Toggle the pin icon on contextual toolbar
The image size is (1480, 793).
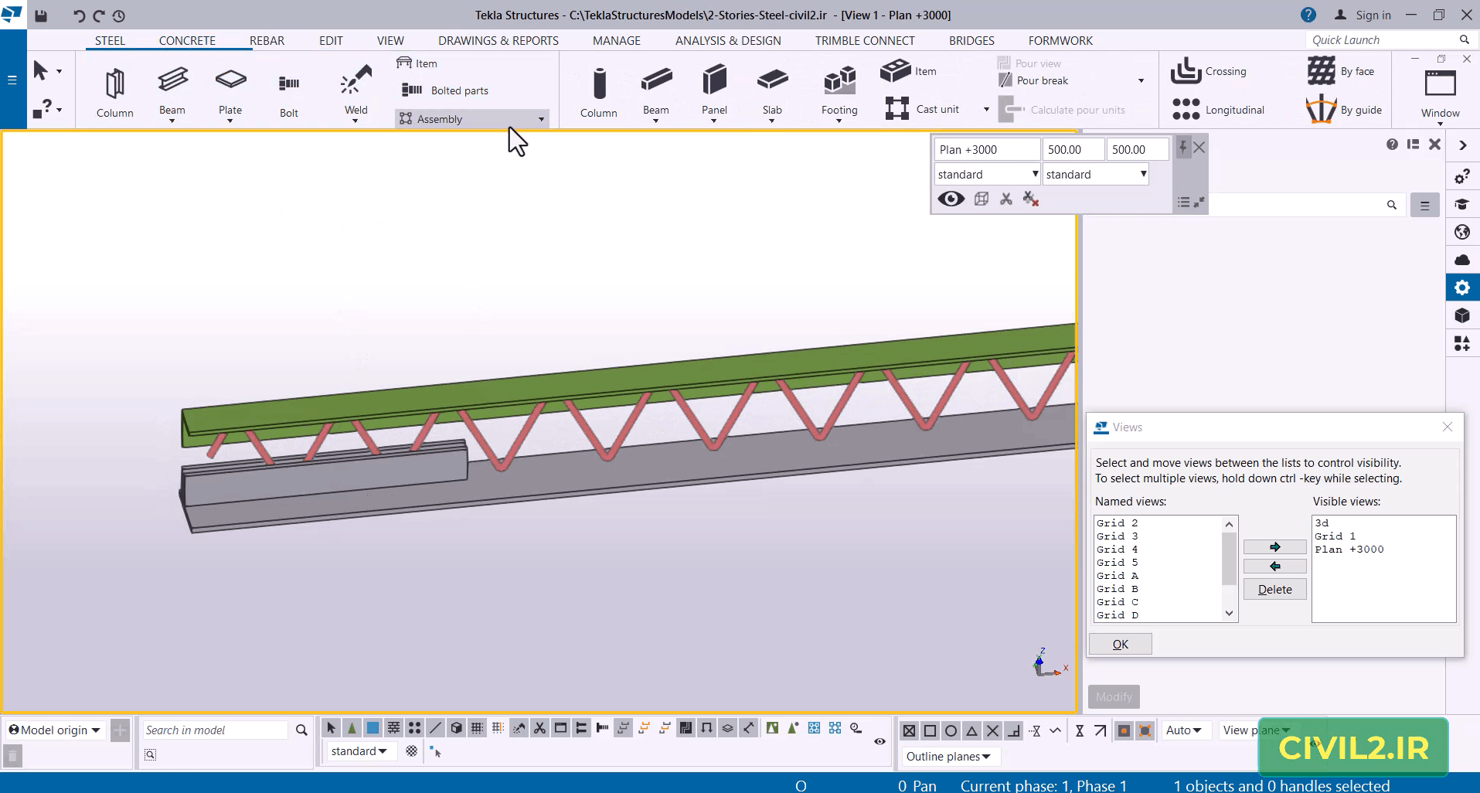click(x=1182, y=147)
